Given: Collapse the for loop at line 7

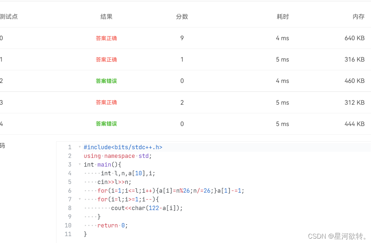Looking at the screenshot, I should (x=79, y=199).
